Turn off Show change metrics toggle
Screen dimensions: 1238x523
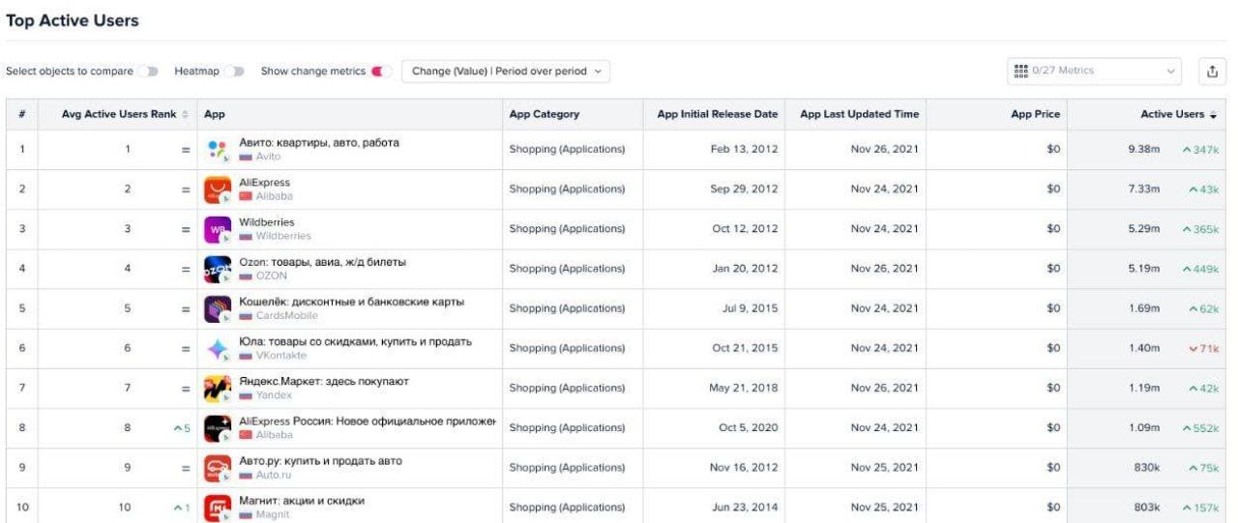[x=381, y=72]
